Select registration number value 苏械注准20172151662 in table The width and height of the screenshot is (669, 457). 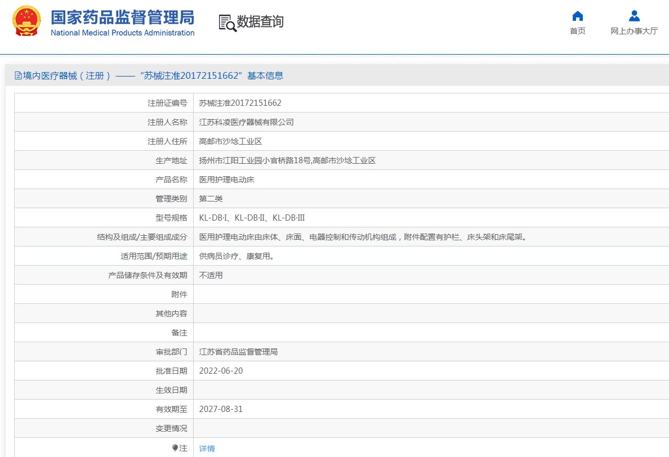click(x=240, y=103)
